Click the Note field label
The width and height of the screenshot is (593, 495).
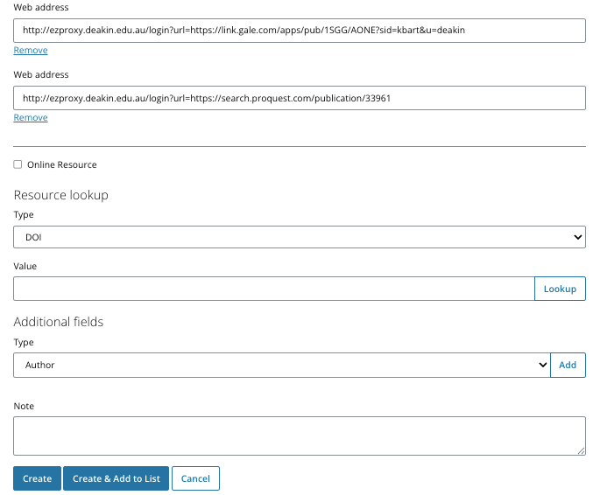(x=24, y=406)
